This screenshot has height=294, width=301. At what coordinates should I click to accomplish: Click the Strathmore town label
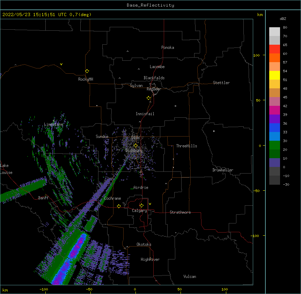(x=180, y=212)
